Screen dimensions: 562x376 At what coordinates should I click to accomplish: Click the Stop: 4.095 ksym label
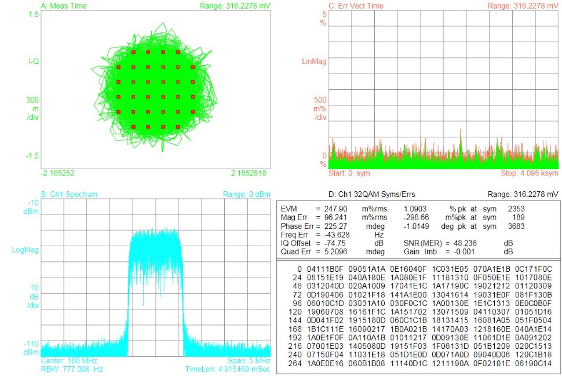(529, 173)
